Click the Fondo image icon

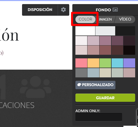pos(115,10)
